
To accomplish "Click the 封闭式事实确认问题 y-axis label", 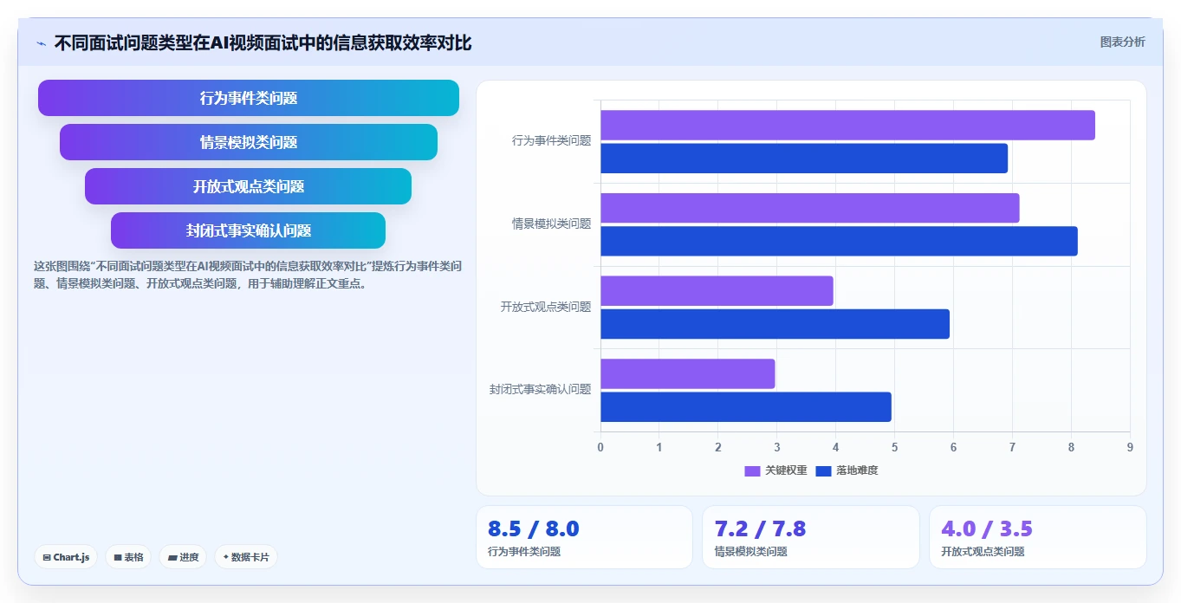I will point(540,390).
